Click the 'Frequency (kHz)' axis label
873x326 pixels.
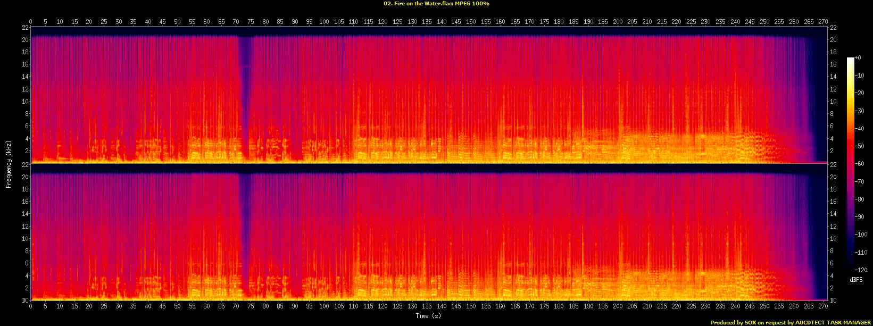tap(9, 163)
